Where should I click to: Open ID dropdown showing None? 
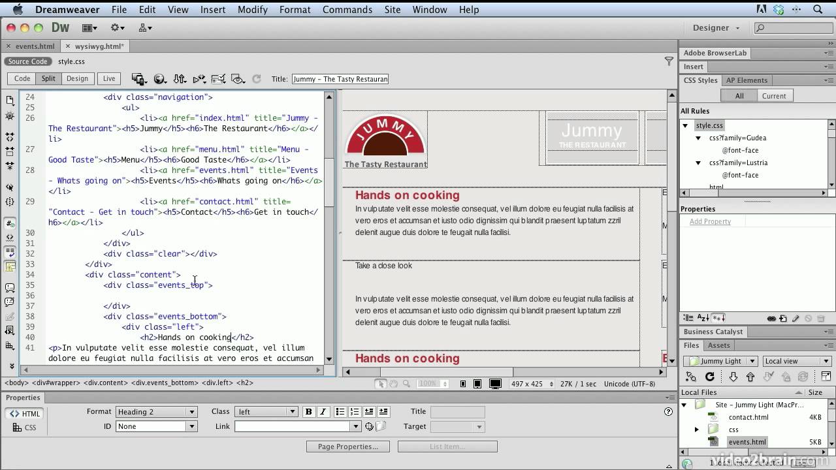[156, 426]
